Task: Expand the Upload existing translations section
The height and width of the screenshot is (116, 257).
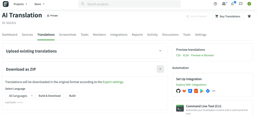Action: [160, 51]
